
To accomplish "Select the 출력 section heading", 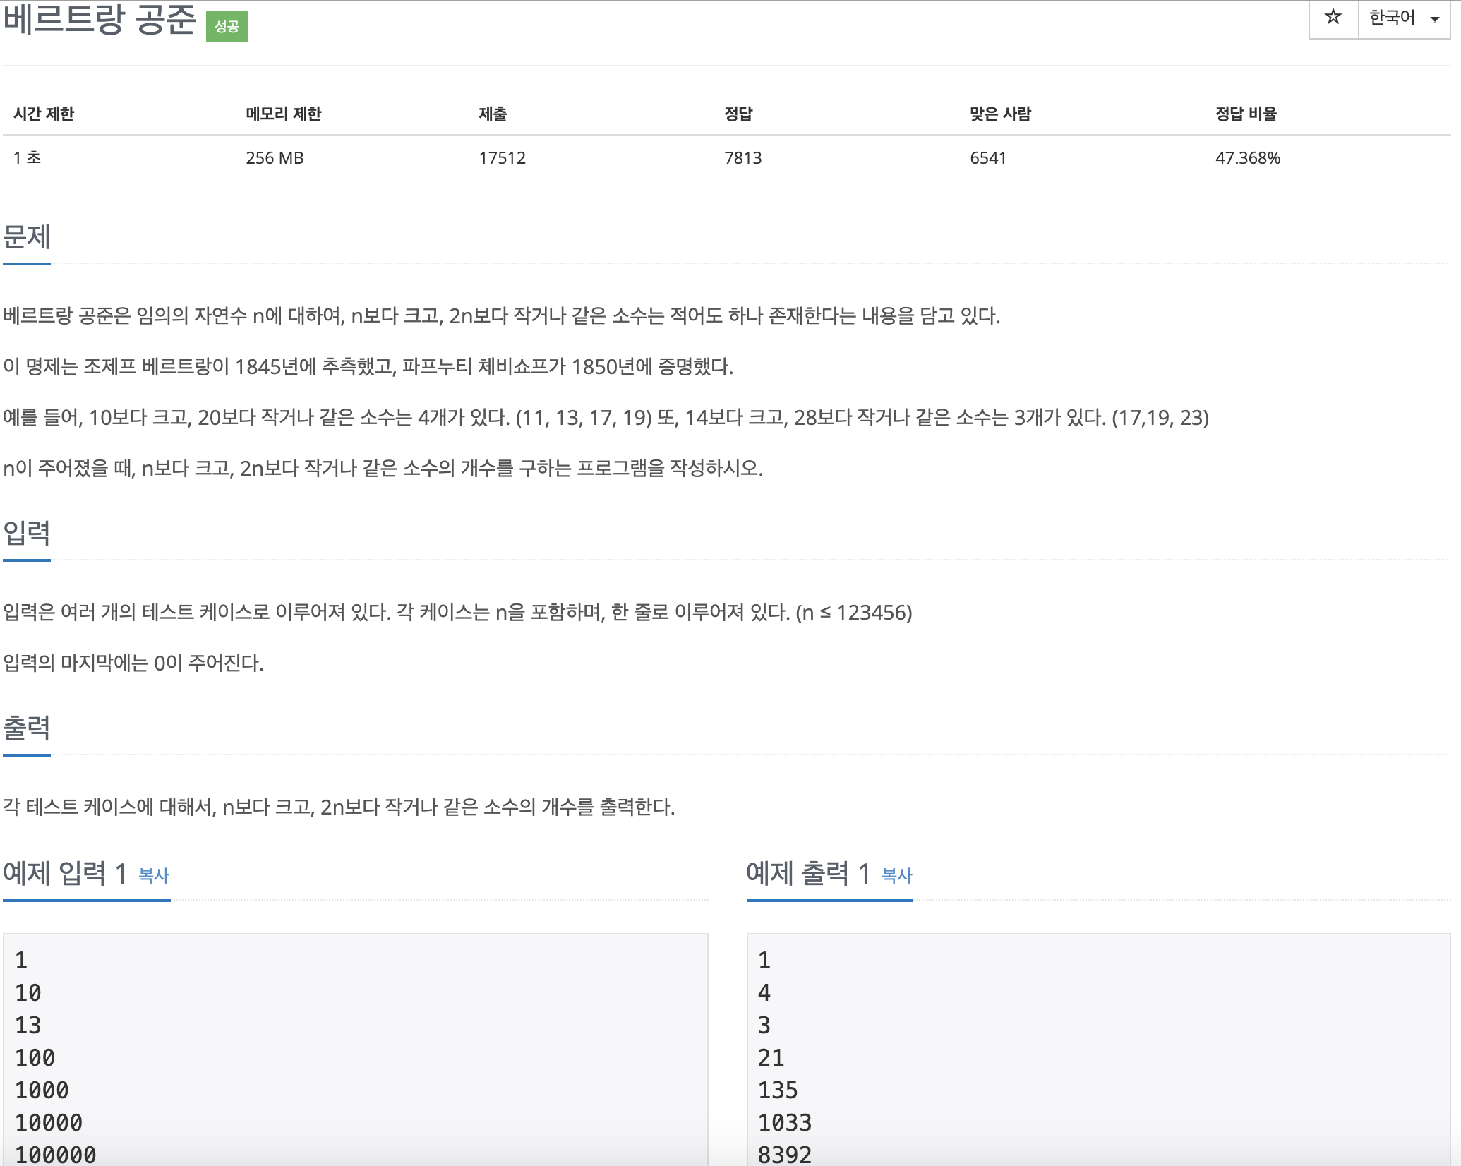I will (x=27, y=728).
